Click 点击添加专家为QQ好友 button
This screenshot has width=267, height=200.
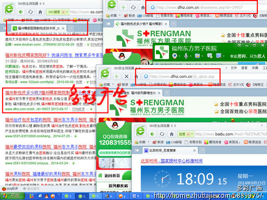click(x=115, y=152)
